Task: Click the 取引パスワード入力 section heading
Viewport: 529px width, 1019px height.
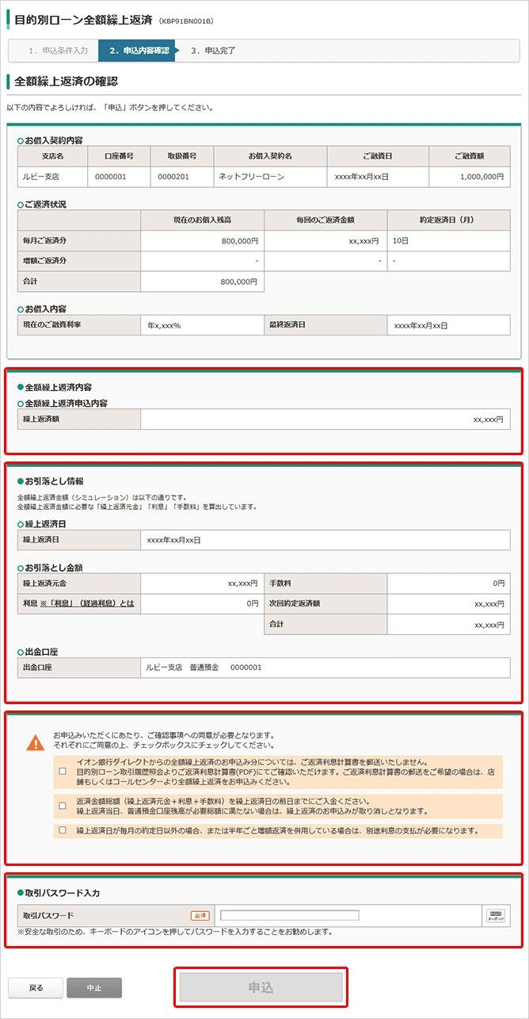Action: click(62, 894)
